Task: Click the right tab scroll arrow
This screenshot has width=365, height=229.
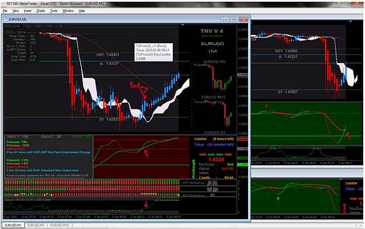Action: pyautogui.click(x=361, y=225)
